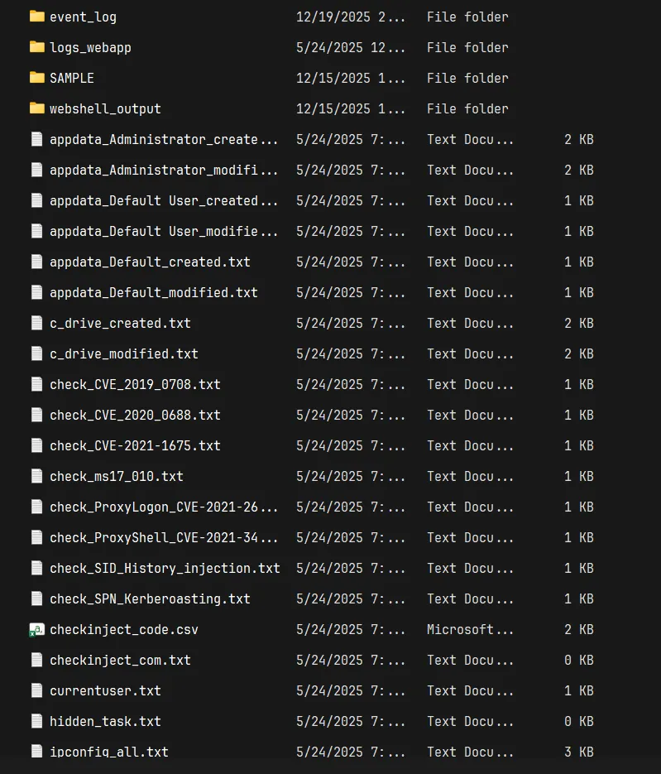Click the Excel icon beside checkinject_code.csv
The width and height of the screenshot is (661, 774).
(x=36, y=629)
